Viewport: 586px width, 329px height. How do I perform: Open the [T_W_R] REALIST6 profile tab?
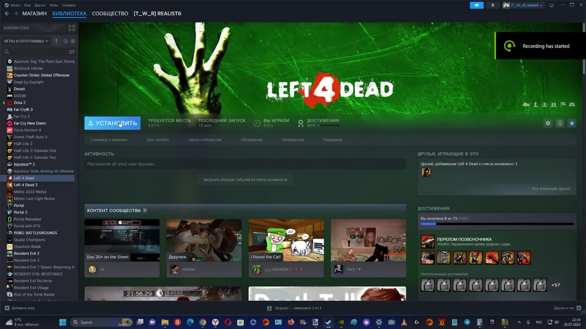[157, 14]
